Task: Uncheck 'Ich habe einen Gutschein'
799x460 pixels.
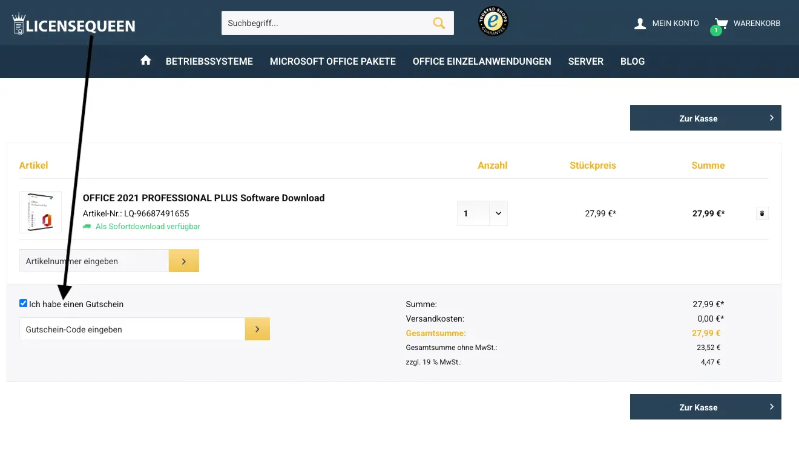Action: click(23, 303)
